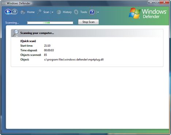This screenshot has height=135, width=171.
Task: Click the blue Help question mark icon
Action: tap(92, 12)
